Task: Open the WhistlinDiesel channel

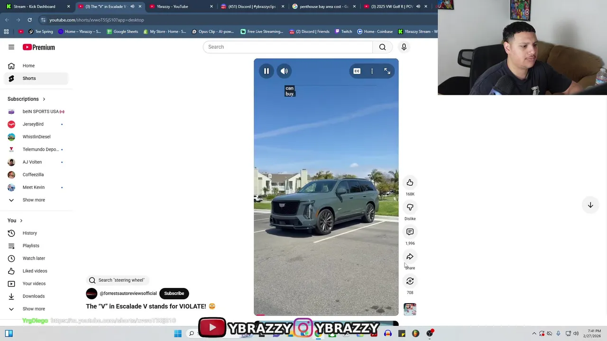Action: (36, 137)
